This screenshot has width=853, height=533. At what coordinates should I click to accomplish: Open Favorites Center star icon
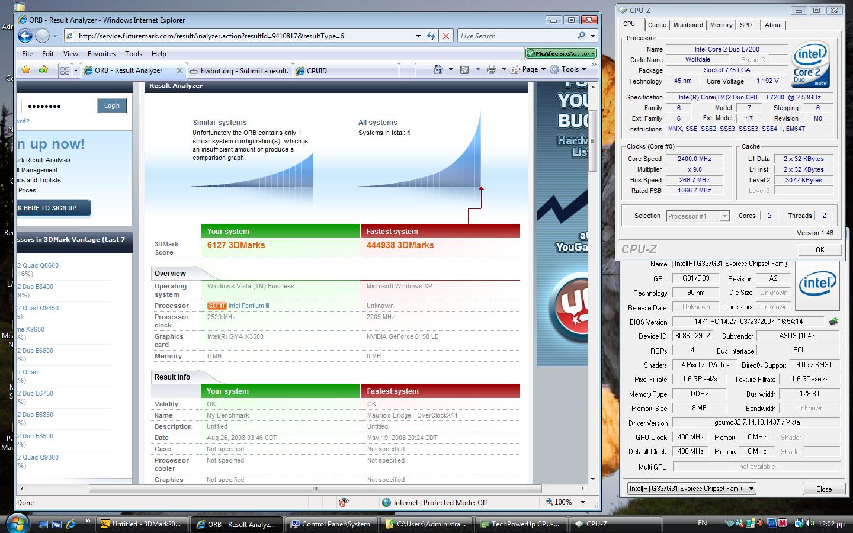26,70
